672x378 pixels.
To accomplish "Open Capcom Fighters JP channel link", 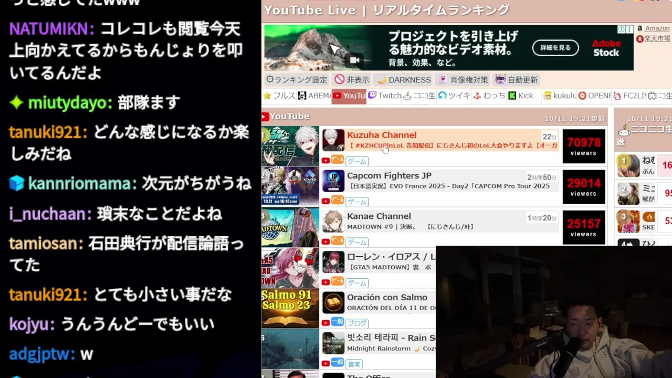I will click(x=389, y=176).
